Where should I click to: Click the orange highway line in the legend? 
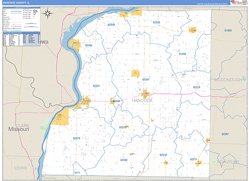(16, 25)
